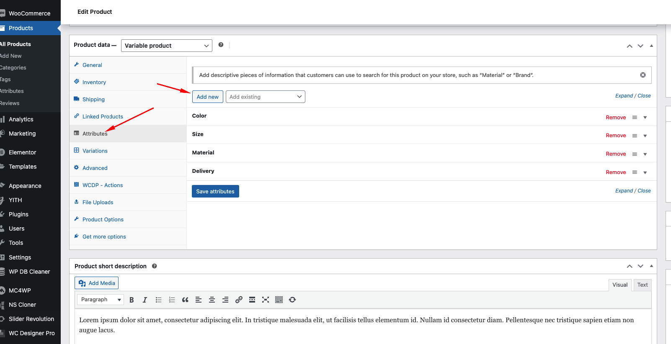Collapse the Product short description panel

pyautogui.click(x=651, y=266)
